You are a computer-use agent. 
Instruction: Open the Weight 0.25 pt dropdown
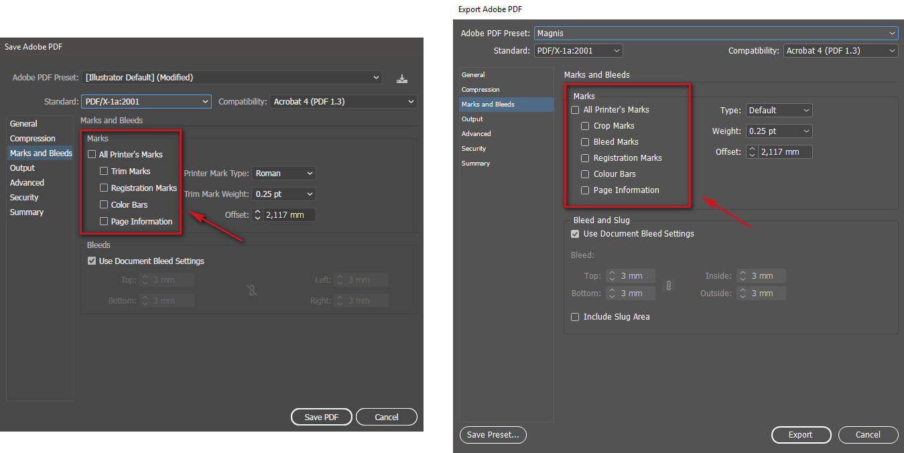(779, 131)
